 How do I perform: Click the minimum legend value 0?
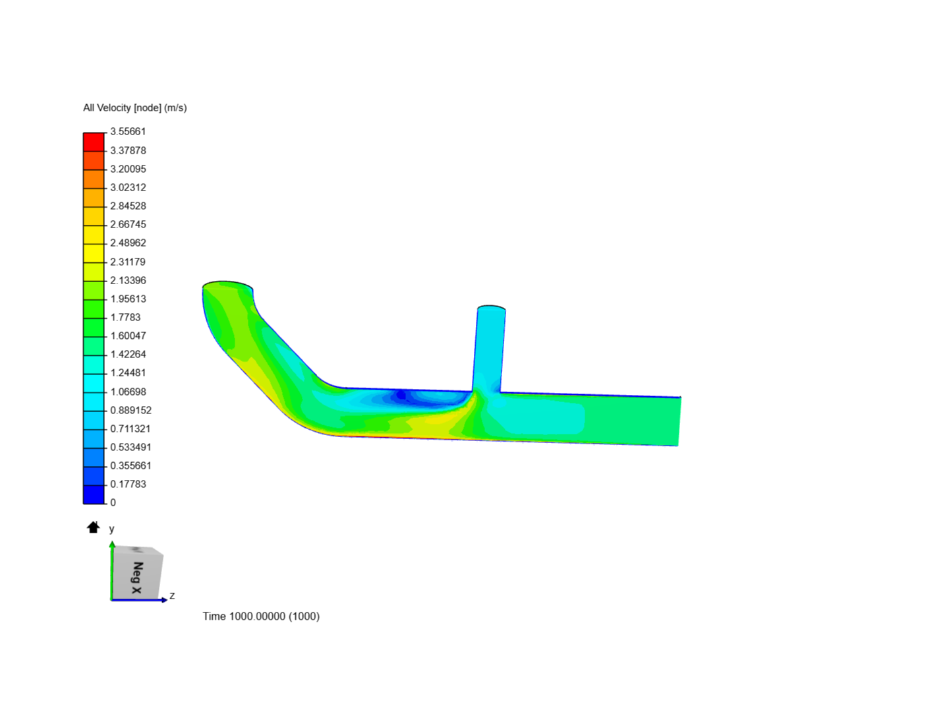coord(113,502)
